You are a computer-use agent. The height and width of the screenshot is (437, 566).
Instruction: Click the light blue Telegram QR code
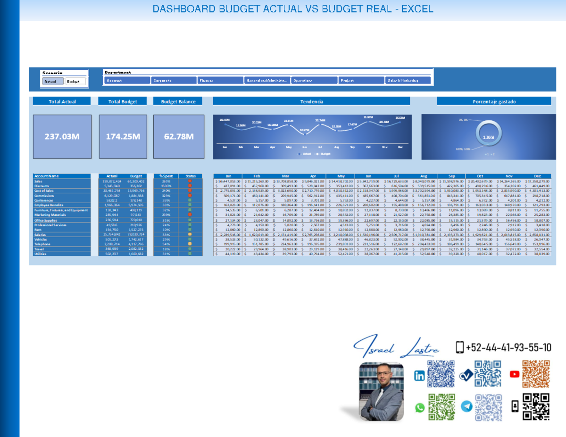pyautogui.click(x=488, y=407)
